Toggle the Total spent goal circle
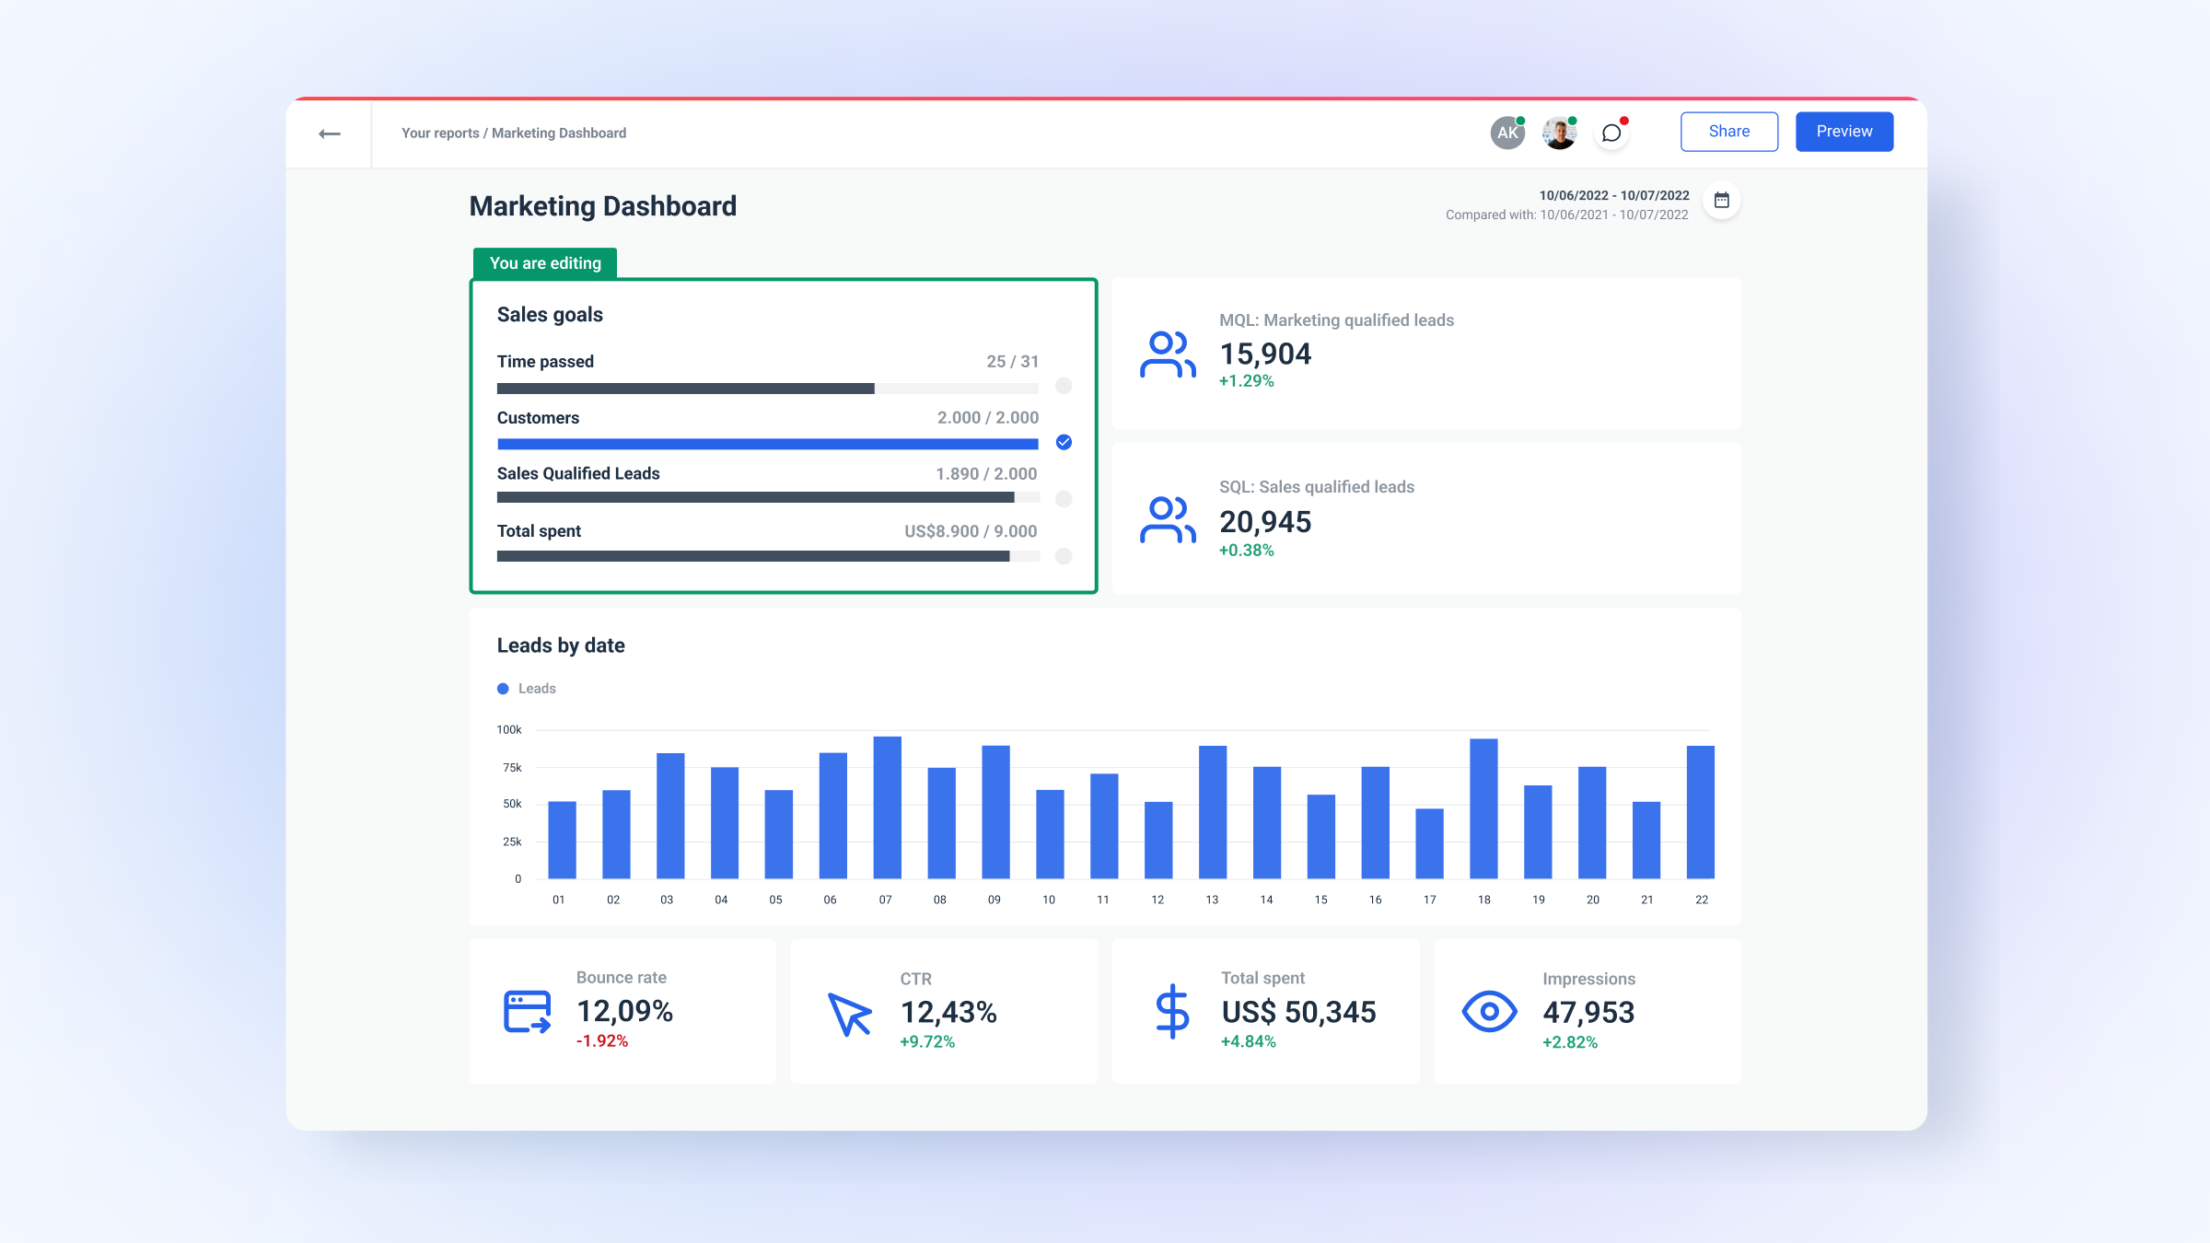 (x=1064, y=556)
